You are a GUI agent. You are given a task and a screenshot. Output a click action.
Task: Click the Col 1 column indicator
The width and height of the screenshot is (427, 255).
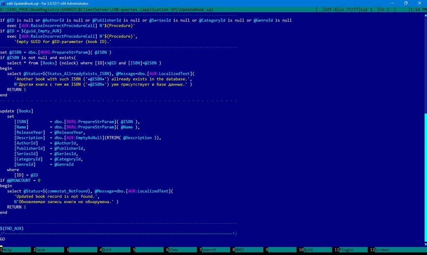[x=366, y=10]
